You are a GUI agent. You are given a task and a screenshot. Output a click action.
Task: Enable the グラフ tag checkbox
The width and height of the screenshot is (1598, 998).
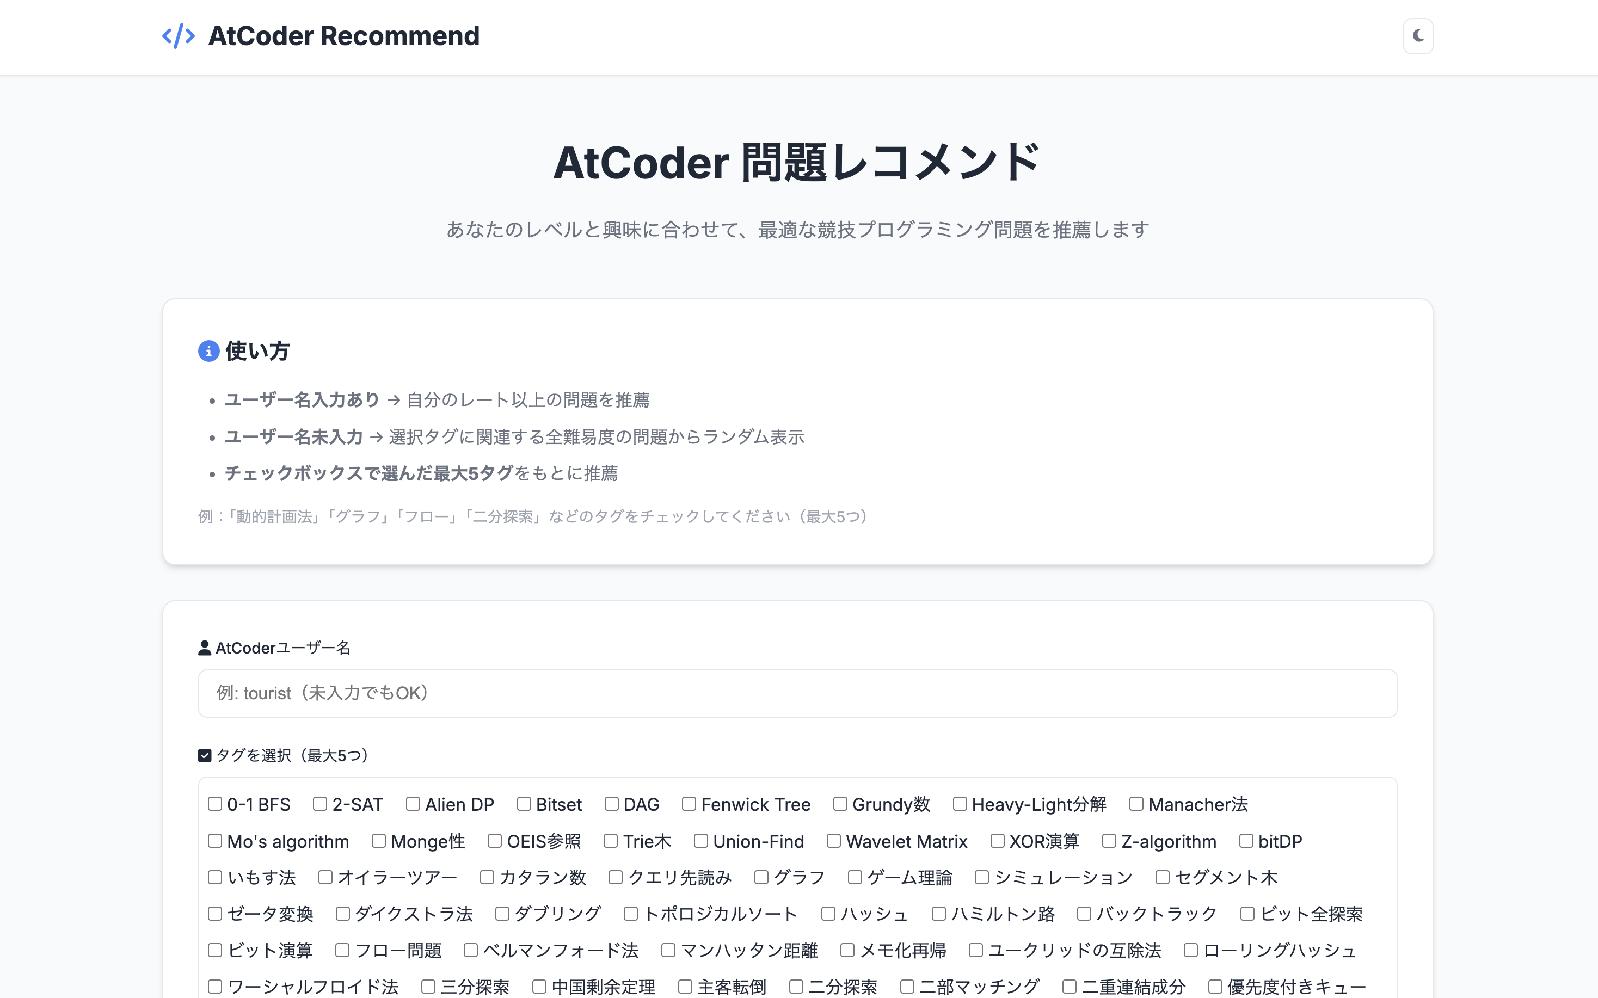pyautogui.click(x=761, y=877)
